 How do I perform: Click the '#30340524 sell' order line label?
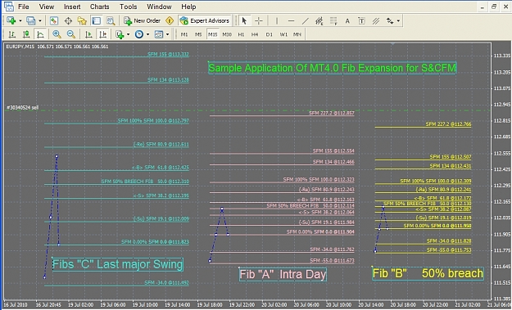[x=23, y=108]
